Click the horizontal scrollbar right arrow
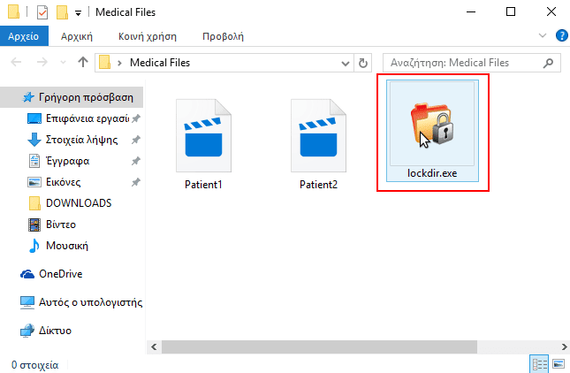The width and height of the screenshot is (570, 373). 564,346
